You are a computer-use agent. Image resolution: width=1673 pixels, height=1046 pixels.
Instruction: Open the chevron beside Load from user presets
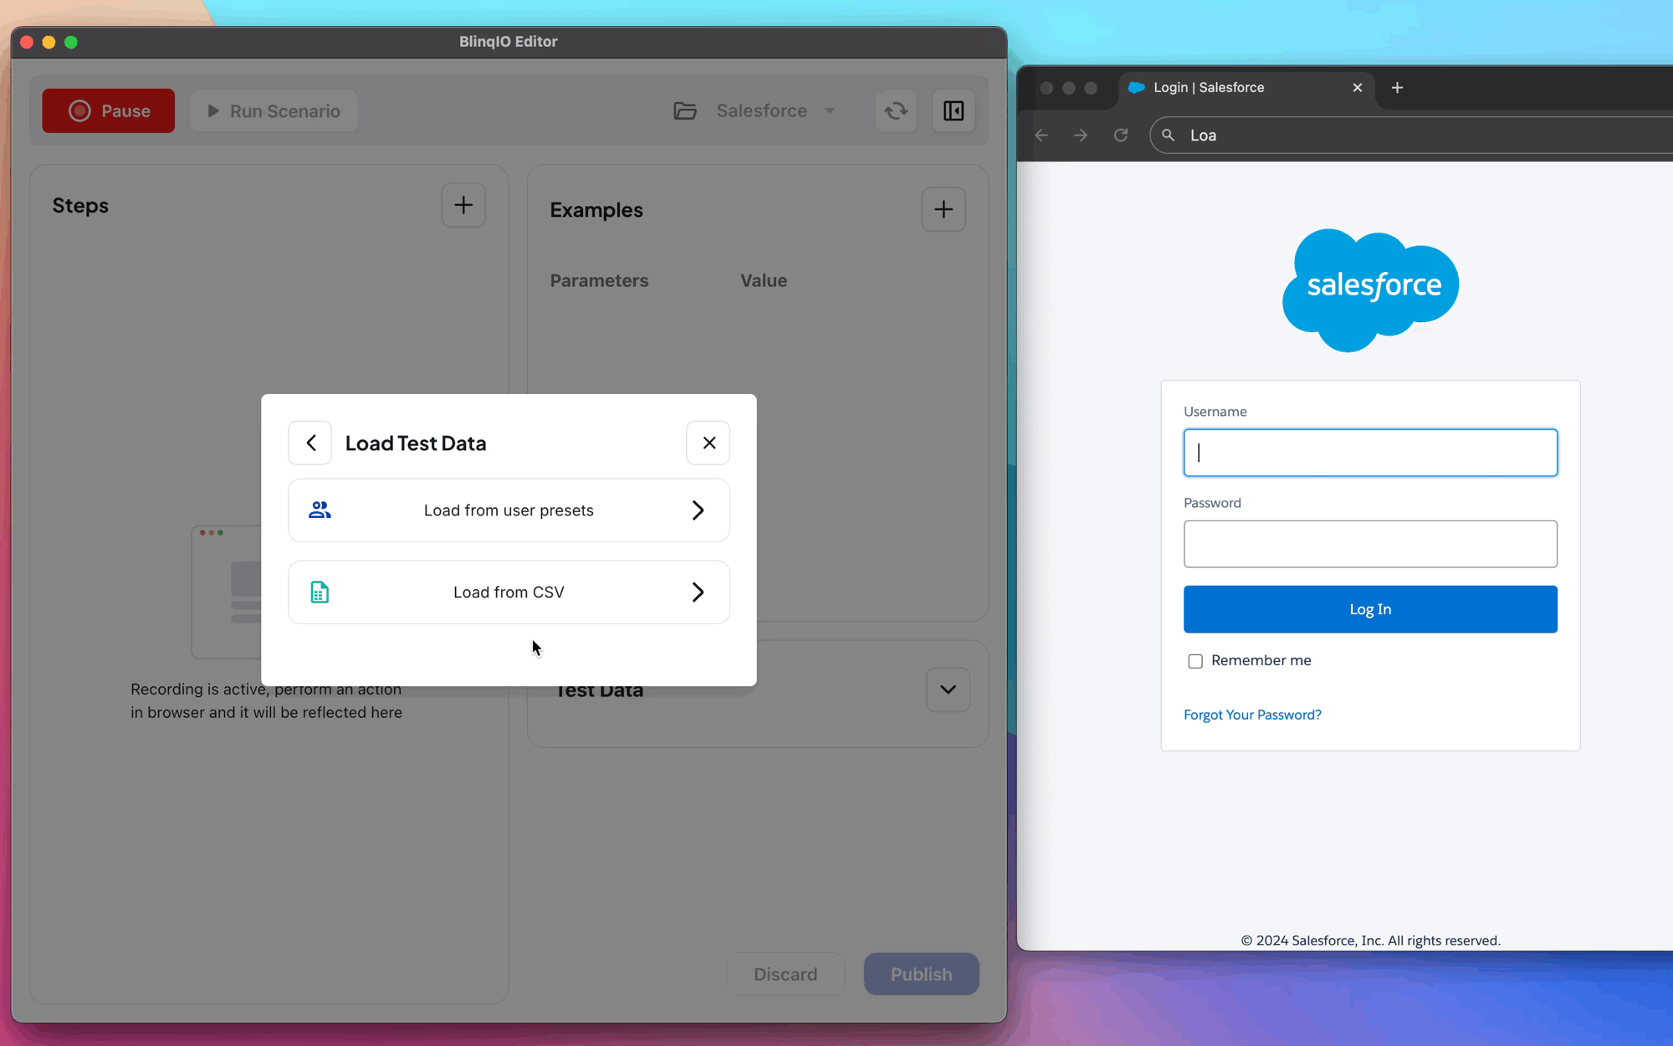[698, 510]
